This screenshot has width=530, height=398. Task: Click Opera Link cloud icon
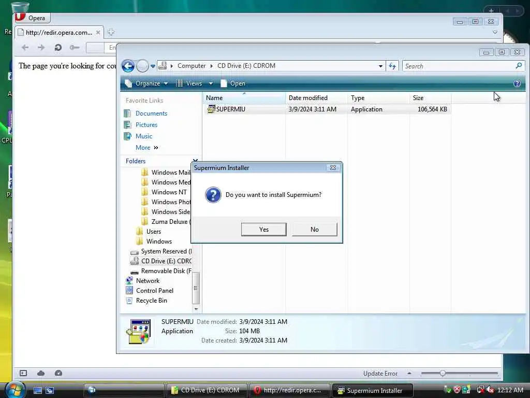(41, 373)
